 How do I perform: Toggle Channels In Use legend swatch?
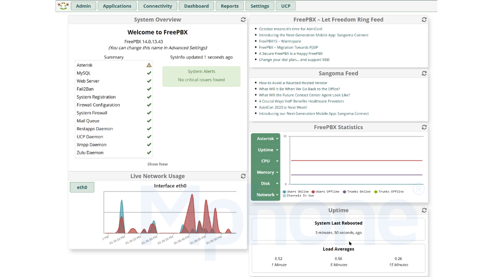(x=285, y=195)
